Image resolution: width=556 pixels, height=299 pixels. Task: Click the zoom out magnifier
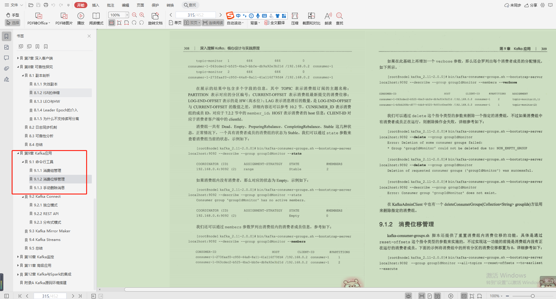(134, 15)
